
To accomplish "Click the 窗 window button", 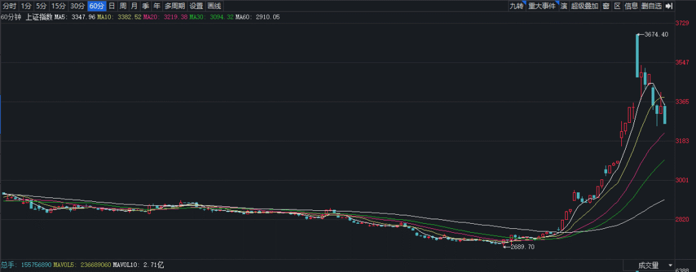I will pyautogui.click(x=606, y=6).
